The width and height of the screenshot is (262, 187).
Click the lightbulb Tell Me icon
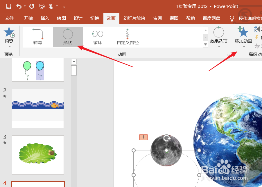232,18
